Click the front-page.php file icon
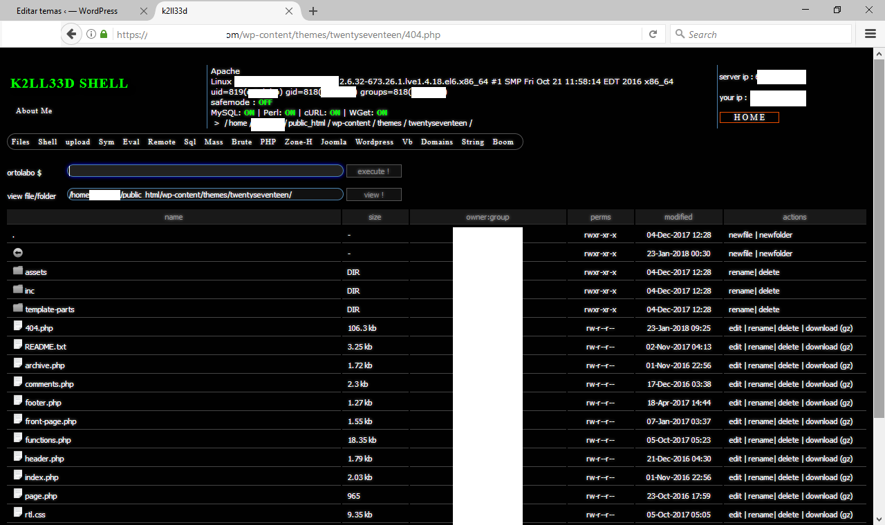This screenshot has height=525, width=885. click(18, 420)
